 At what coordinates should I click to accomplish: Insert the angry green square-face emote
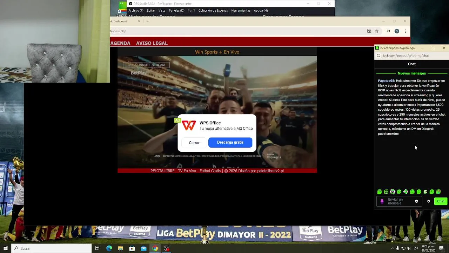tap(386, 192)
